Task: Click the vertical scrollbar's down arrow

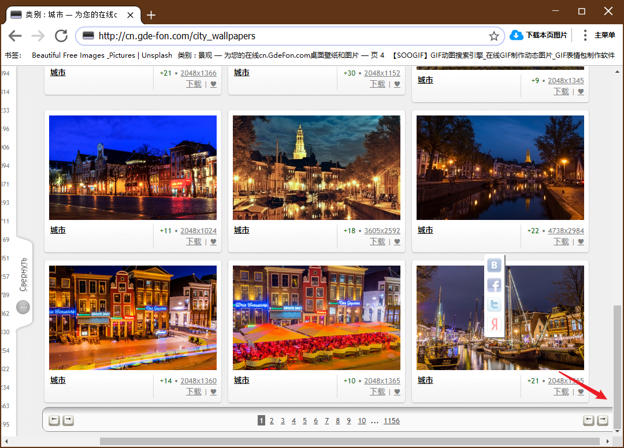Action: tap(617, 431)
